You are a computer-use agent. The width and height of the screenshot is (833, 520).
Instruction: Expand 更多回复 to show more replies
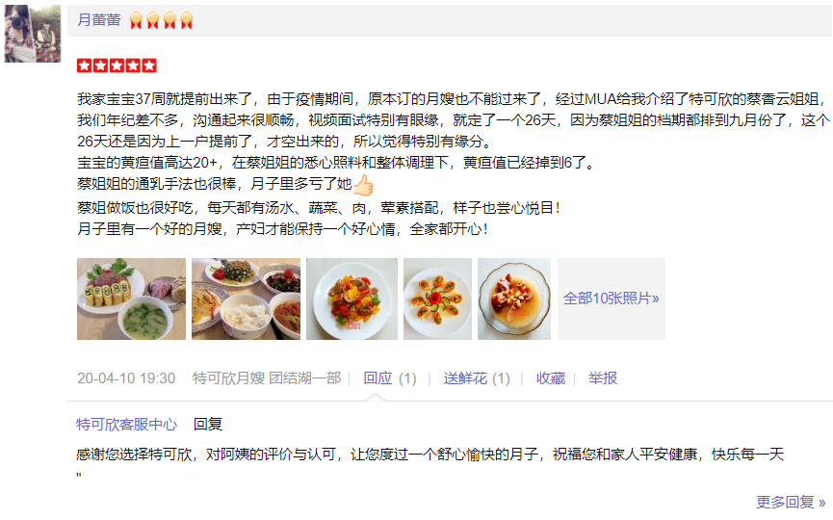pyautogui.click(x=791, y=502)
